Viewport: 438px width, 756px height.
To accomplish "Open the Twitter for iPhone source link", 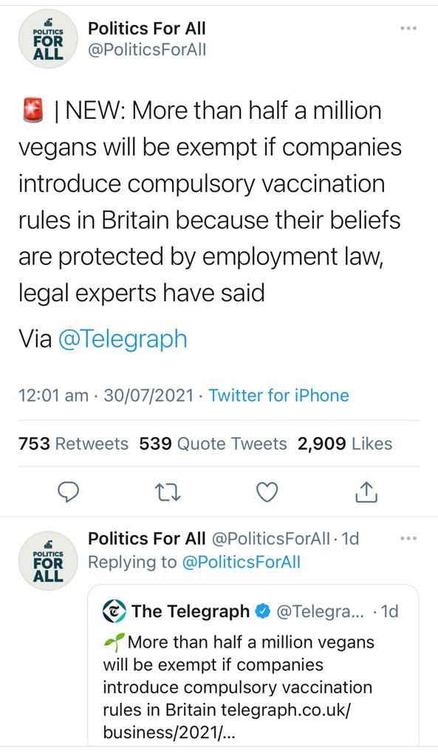I will coord(278,396).
